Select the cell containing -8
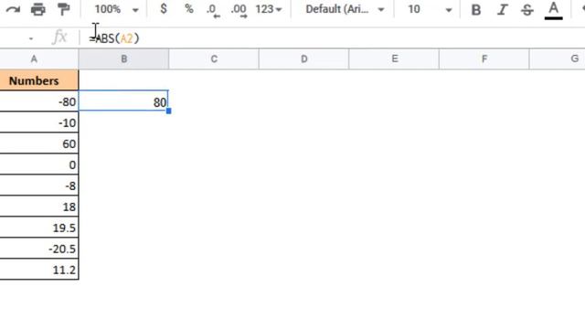Screen dimensions: 585x329 39,186
